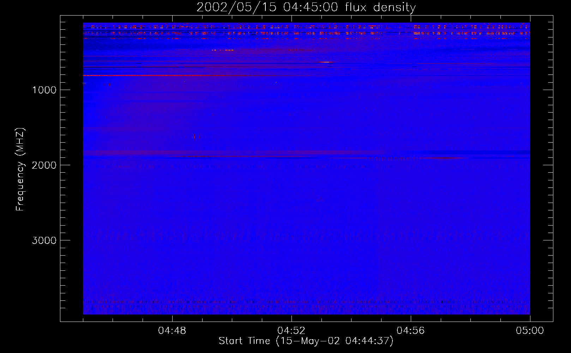The width and height of the screenshot is (571, 353).
Task: Click the 2000 frequency tick label
Action: [44, 165]
